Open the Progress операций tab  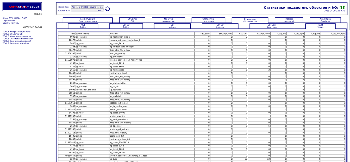pyautogui.click(x=289, y=20)
